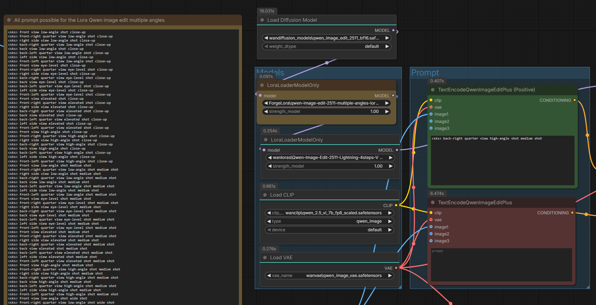Click image3 input port on bottom TextEncodeQwenImageEditPlus node
The width and height of the screenshot is (596, 305).
click(x=431, y=241)
